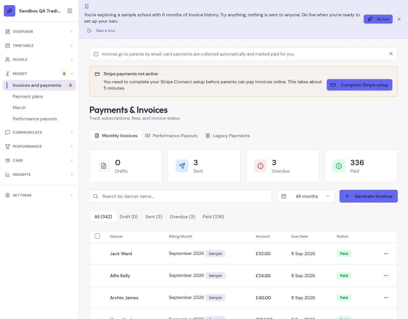Toggle the select-all invoices checkbox
The width and height of the screenshot is (408, 319).
(x=97, y=236)
